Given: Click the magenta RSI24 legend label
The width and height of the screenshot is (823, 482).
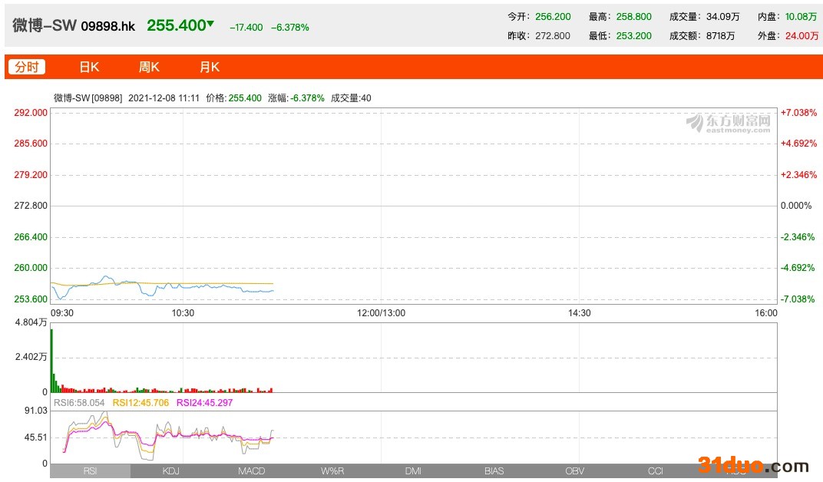Looking at the screenshot, I should pos(204,402).
